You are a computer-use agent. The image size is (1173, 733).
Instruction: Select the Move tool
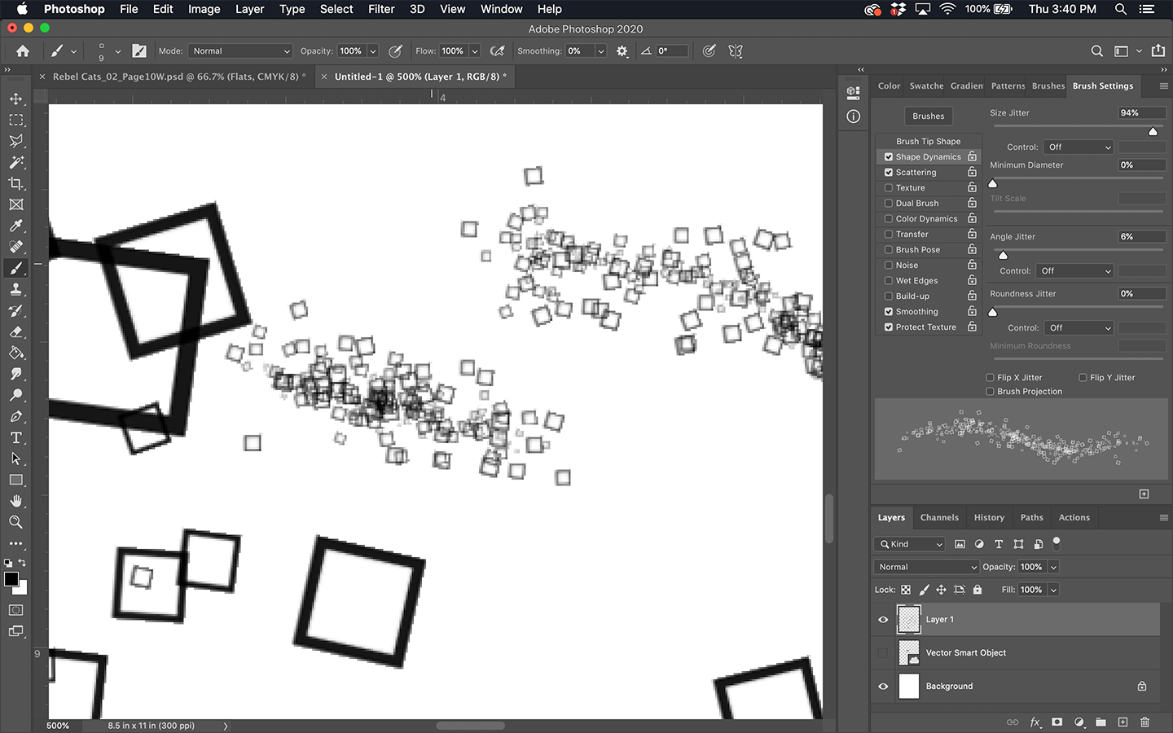[x=16, y=99]
